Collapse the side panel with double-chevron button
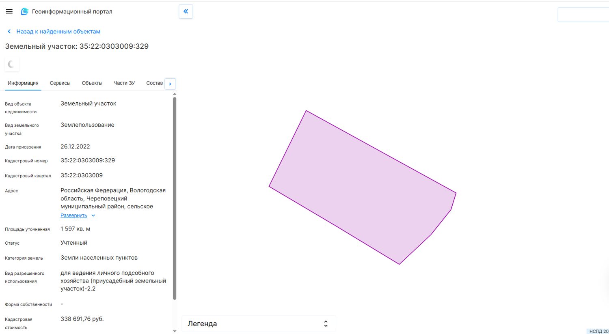Viewport: 609px width, 334px height. 186,11
